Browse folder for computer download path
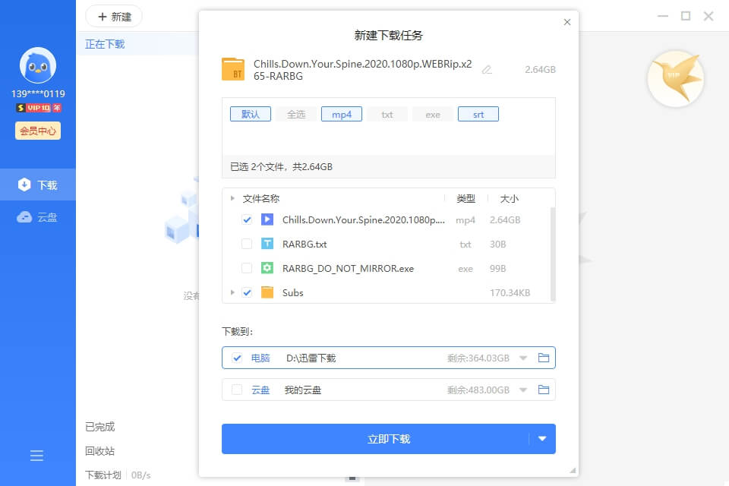The height and width of the screenshot is (486, 729). click(x=544, y=358)
